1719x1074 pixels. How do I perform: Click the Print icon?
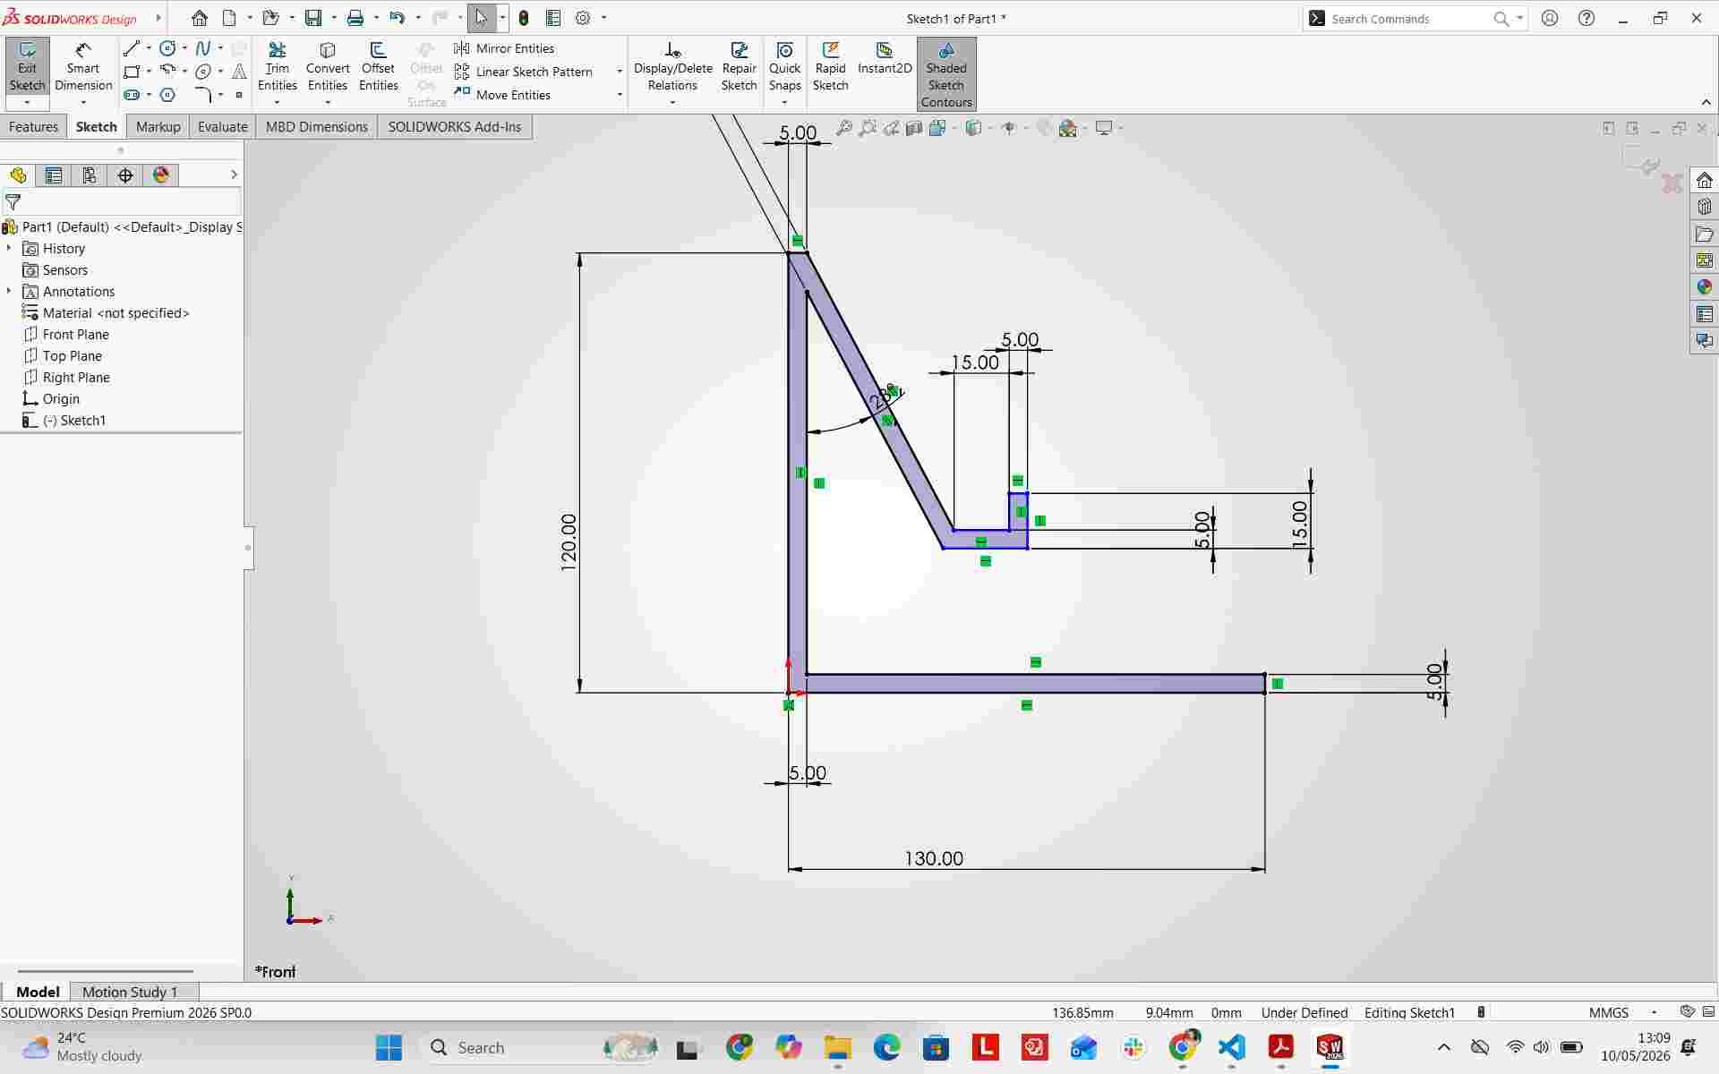(355, 18)
